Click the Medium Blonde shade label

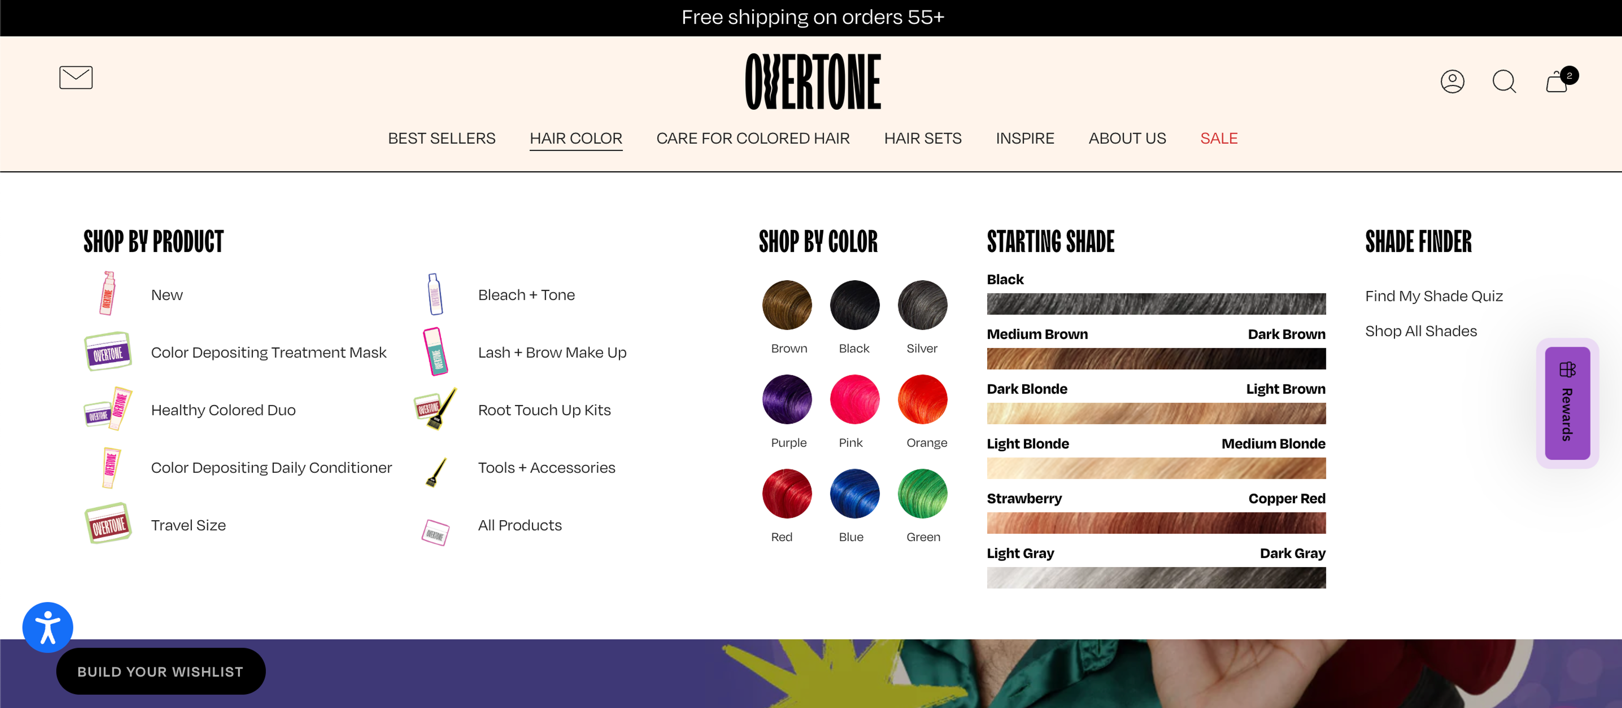(1273, 444)
